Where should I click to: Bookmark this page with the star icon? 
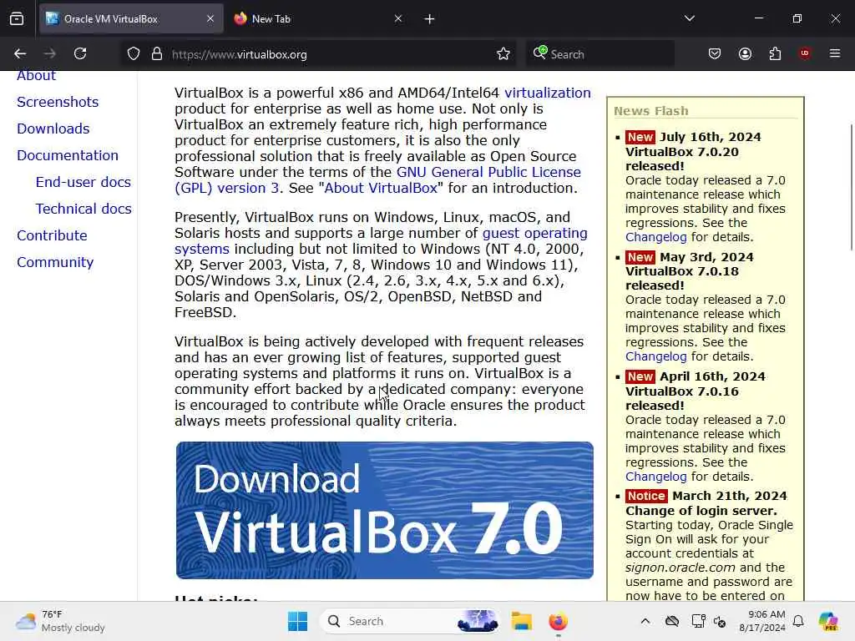pyautogui.click(x=503, y=54)
